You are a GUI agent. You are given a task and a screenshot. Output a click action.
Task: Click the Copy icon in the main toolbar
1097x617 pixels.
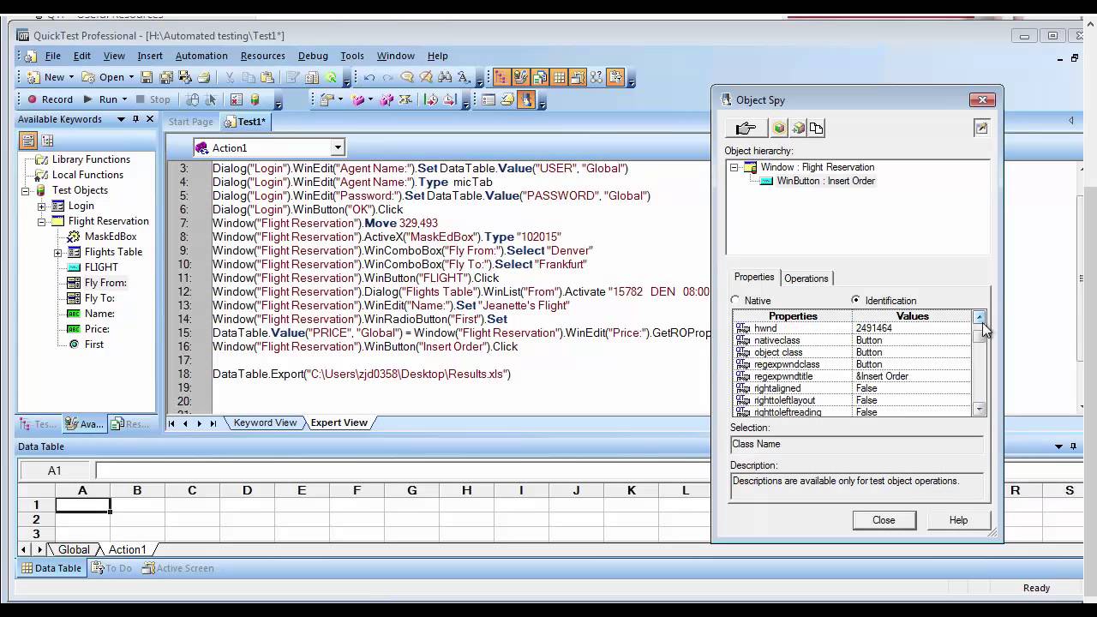(249, 77)
